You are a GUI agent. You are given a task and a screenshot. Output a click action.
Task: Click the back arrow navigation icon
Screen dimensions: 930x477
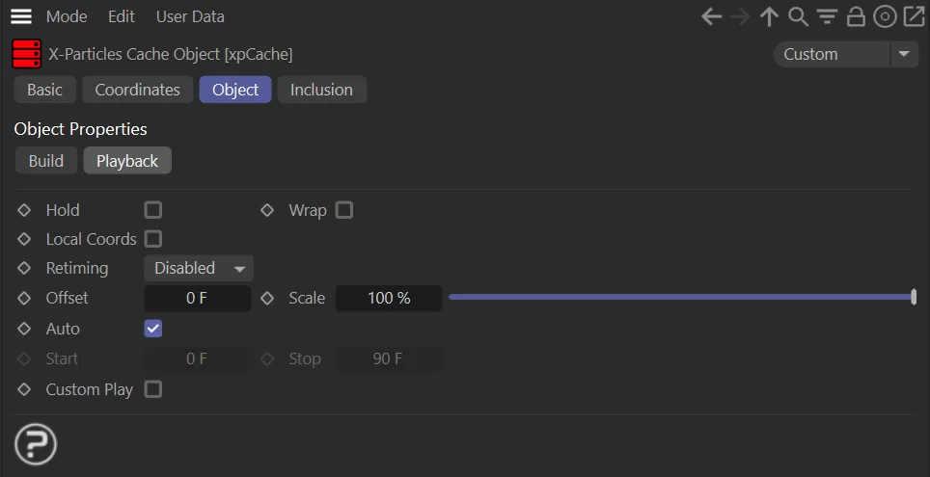pyautogui.click(x=712, y=16)
